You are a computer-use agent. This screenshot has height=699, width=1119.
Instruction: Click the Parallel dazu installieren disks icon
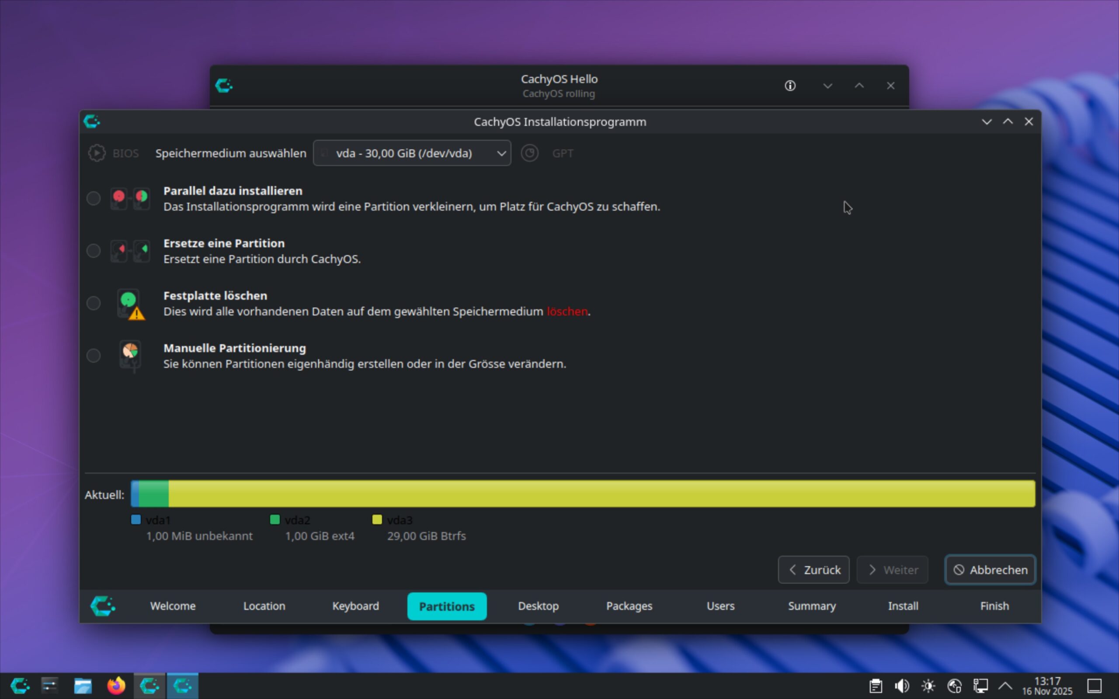tap(130, 199)
